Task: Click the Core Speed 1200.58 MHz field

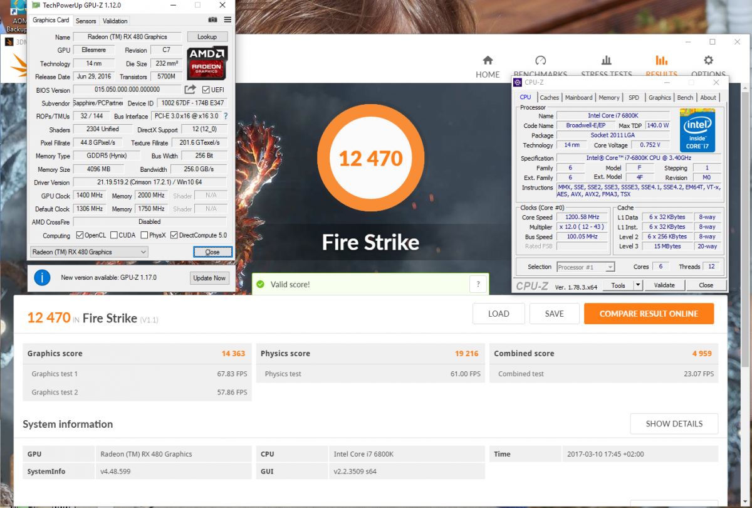Action: (x=582, y=217)
